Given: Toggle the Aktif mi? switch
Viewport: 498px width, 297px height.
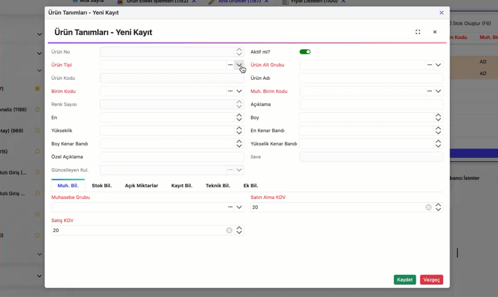Looking at the screenshot, I should click(x=305, y=52).
